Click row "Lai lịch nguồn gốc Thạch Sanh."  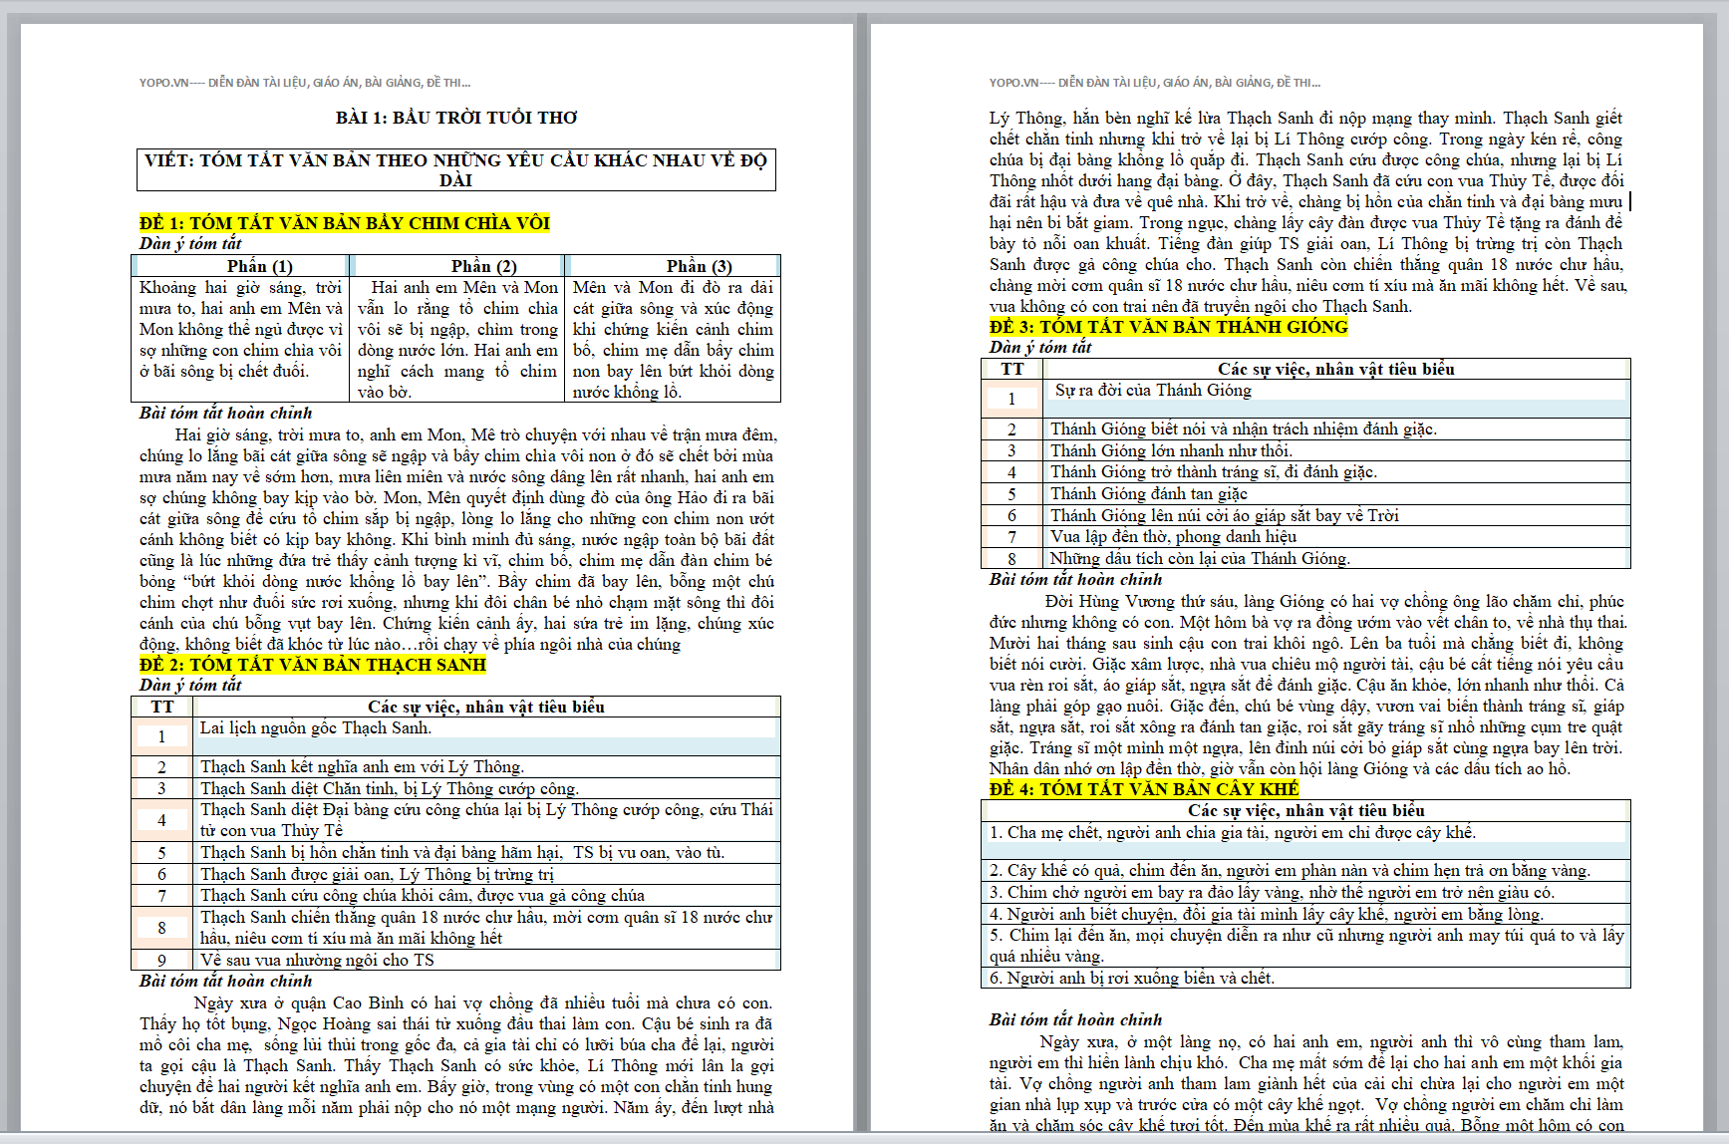(x=455, y=736)
